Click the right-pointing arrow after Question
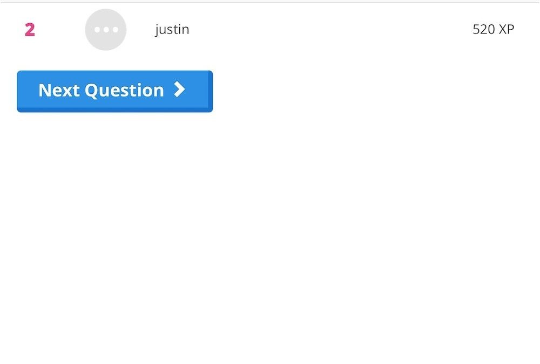540x364 pixels. point(179,90)
